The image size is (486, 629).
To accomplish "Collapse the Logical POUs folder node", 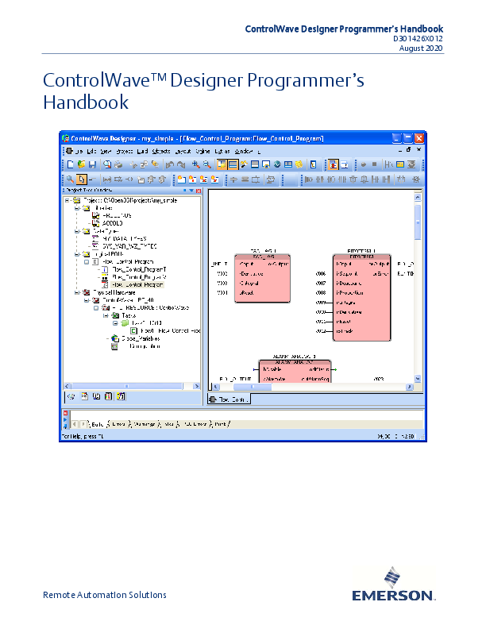I will click(77, 254).
